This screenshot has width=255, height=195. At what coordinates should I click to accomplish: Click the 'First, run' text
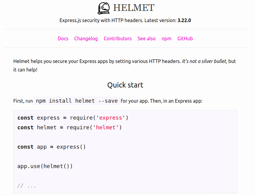point(23,101)
